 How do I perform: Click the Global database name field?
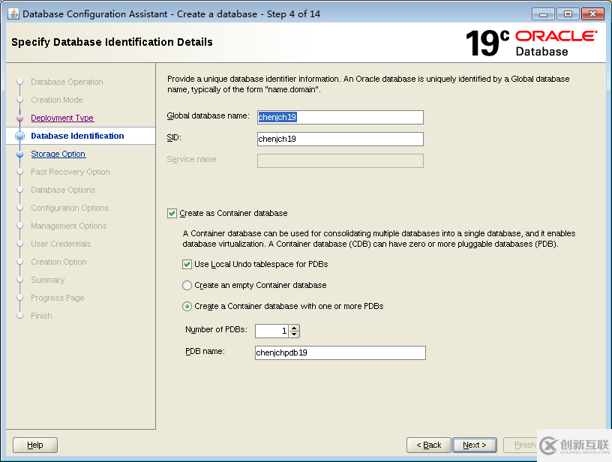(x=340, y=117)
